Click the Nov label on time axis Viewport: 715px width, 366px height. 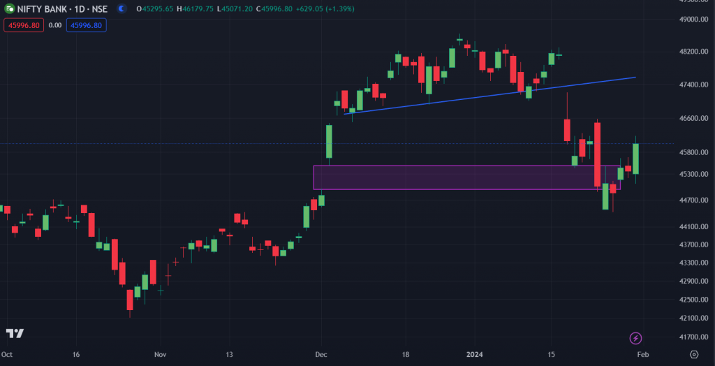tap(160, 354)
